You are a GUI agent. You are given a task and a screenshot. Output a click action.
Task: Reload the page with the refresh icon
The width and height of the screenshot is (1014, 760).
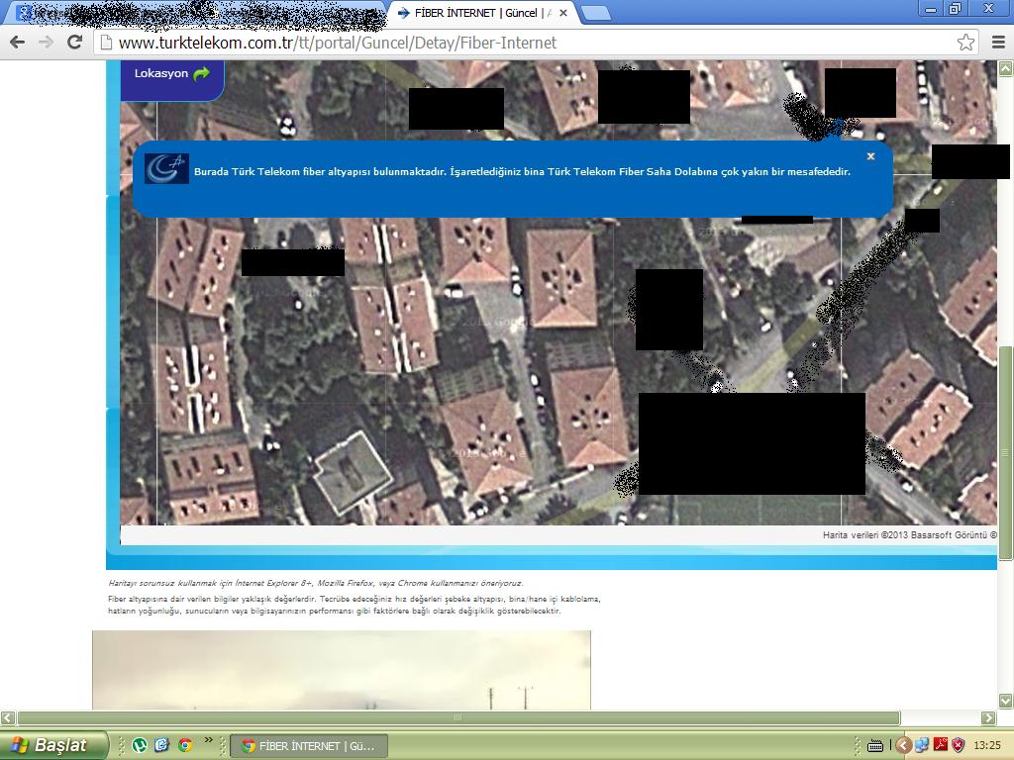click(x=75, y=43)
